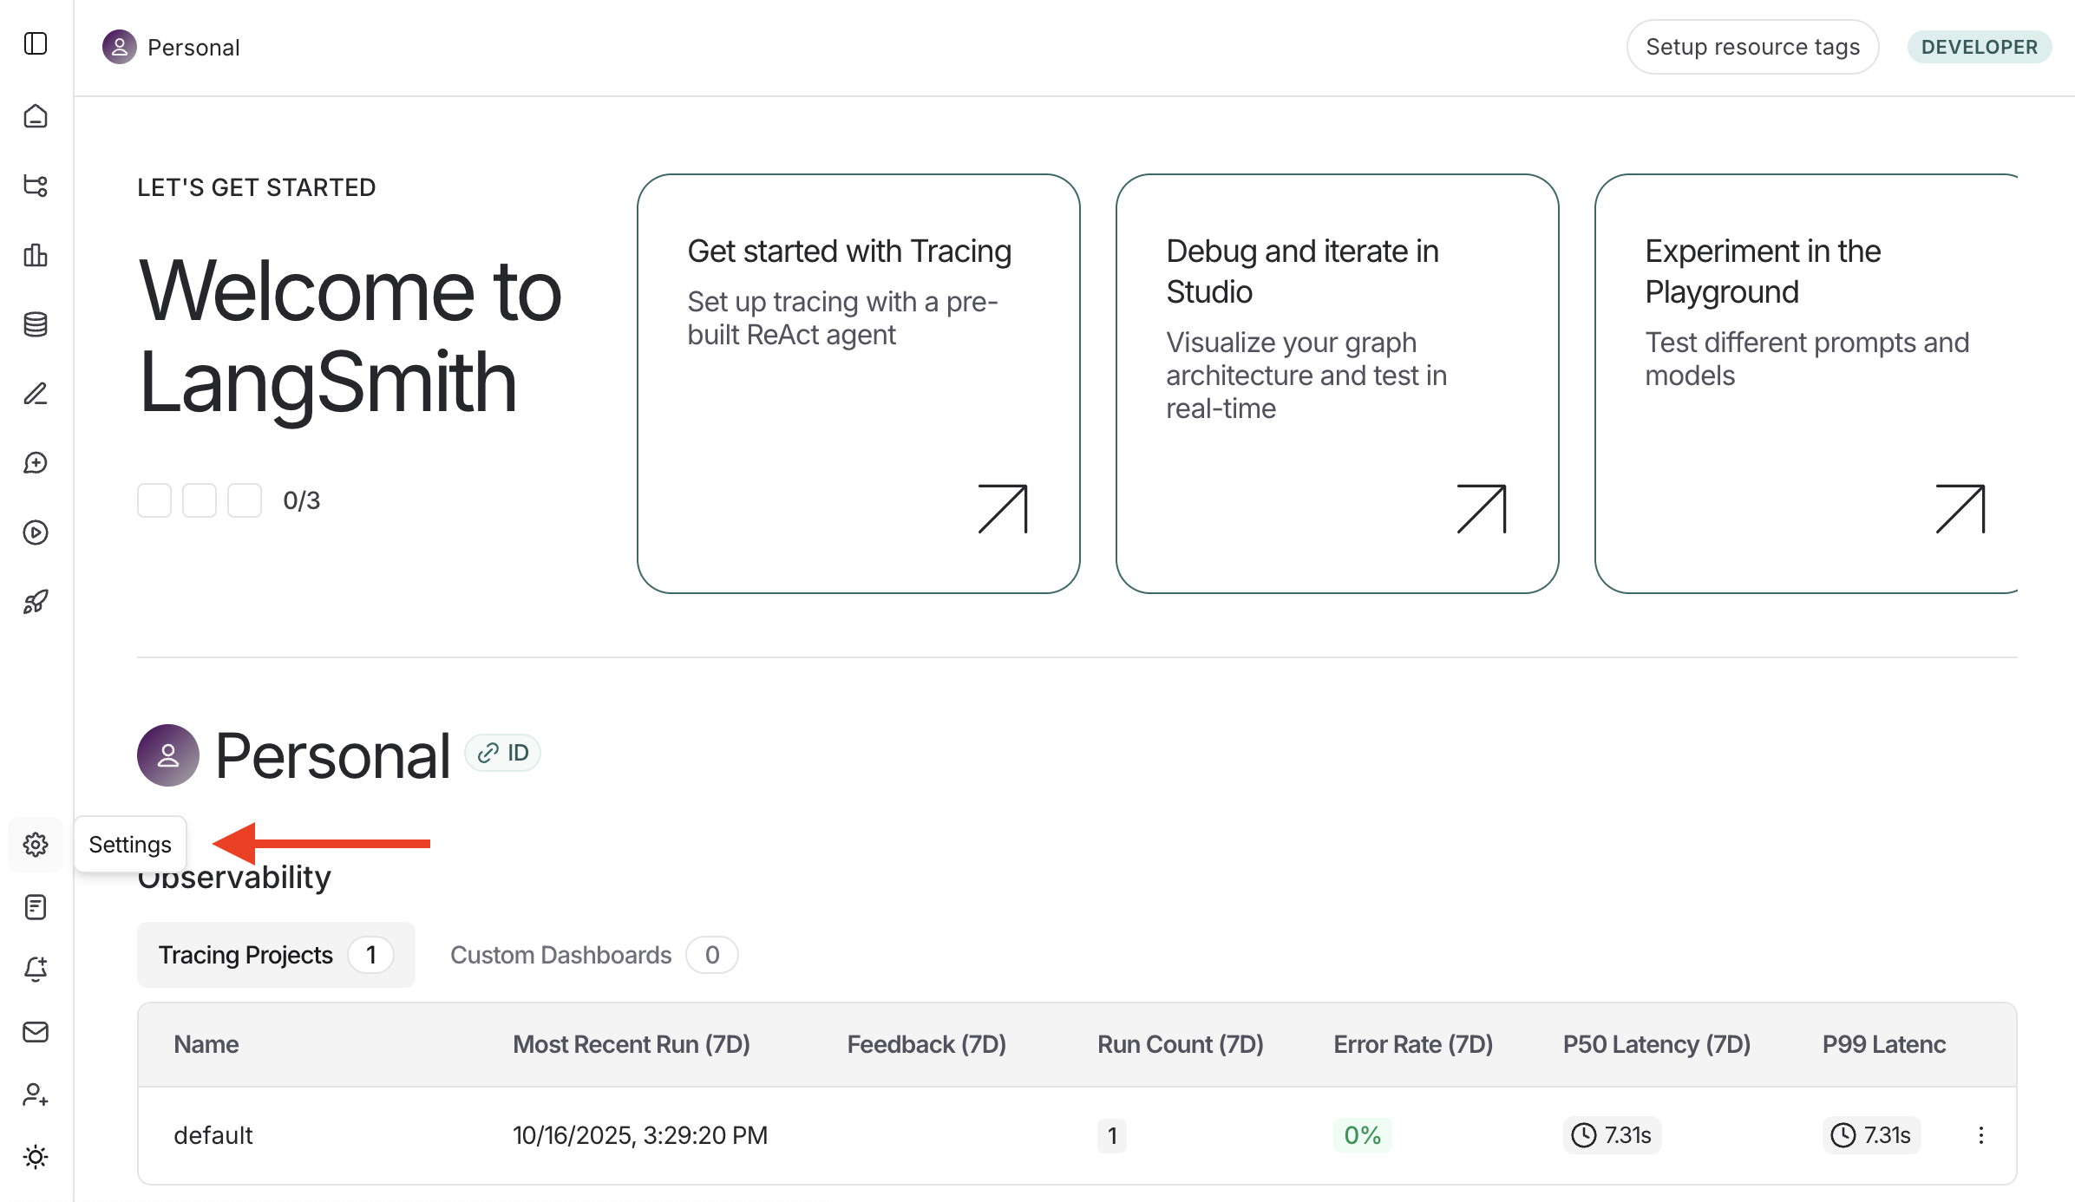Image resolution: width=2075 pixels, height=1202 pixels.
Task: Open the Datasets database sidebar icon
Action: 36,324
